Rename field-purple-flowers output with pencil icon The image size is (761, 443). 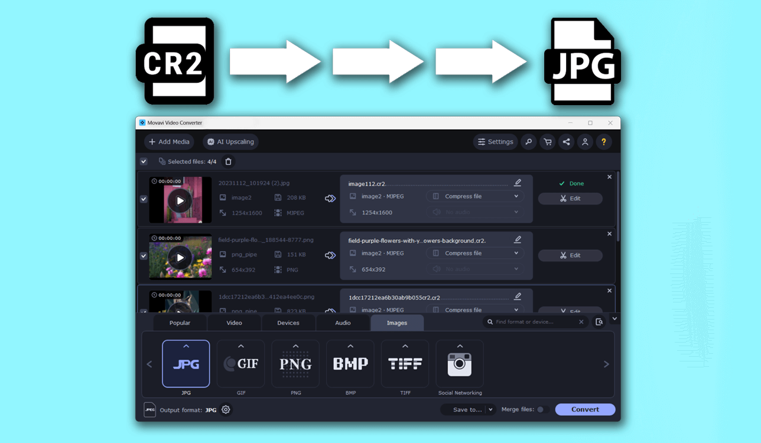(518, 239)
